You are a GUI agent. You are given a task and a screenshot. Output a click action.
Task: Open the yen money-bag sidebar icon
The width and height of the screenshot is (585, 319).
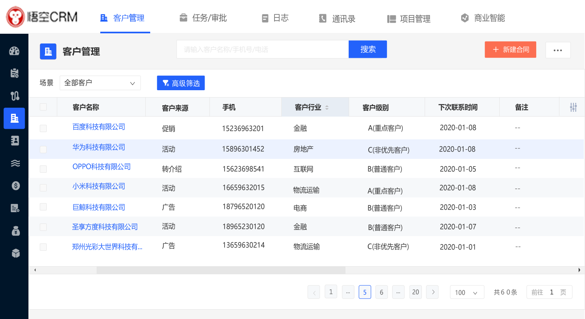click(15, 231)
